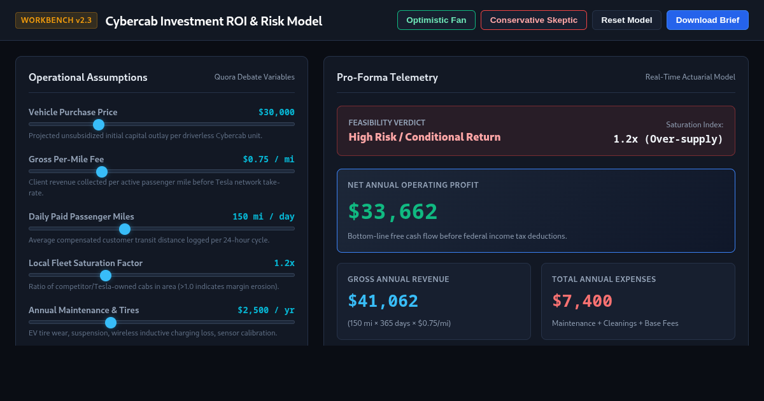Download the investment brief
This screenshot has width=764, height=401.
coord(707,20)
